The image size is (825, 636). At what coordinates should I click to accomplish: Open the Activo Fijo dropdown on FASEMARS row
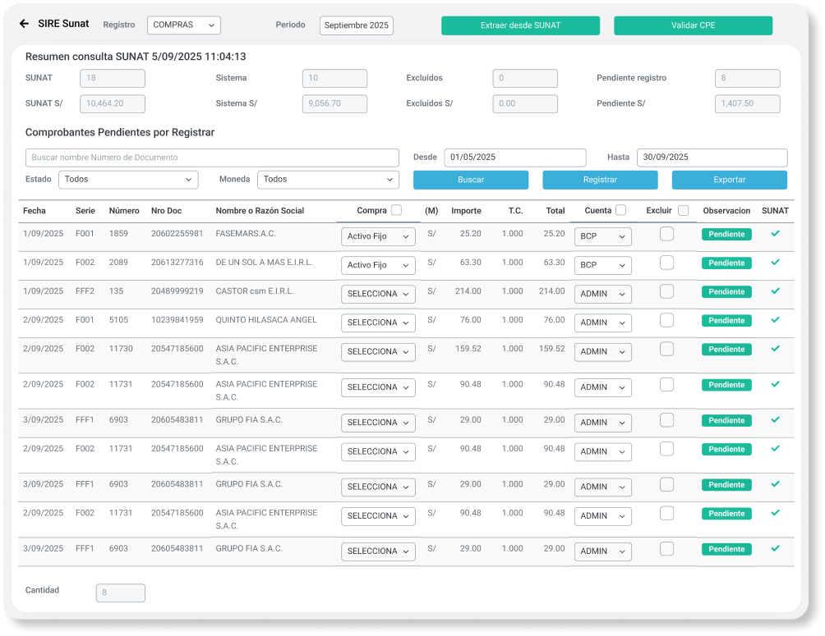point(378,236)
